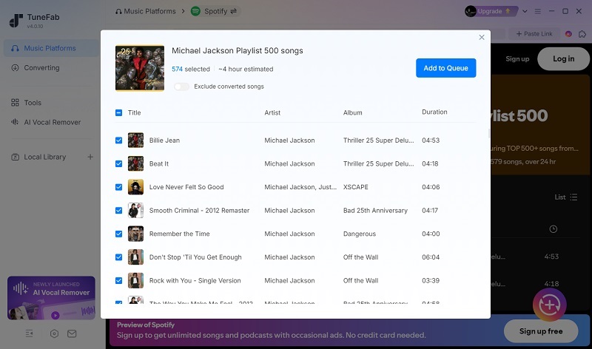
Task: Click the Music Platforms breadcrumb
Action: 146,11
